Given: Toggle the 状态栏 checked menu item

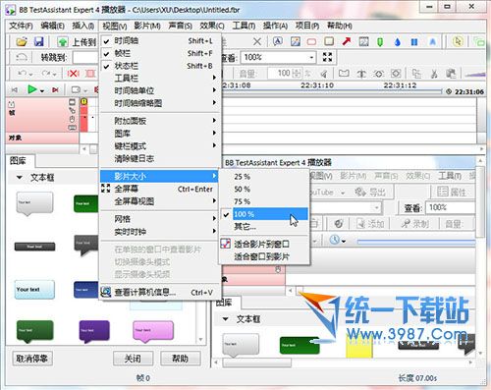Looking at the screenshot, I should point(161,66).
